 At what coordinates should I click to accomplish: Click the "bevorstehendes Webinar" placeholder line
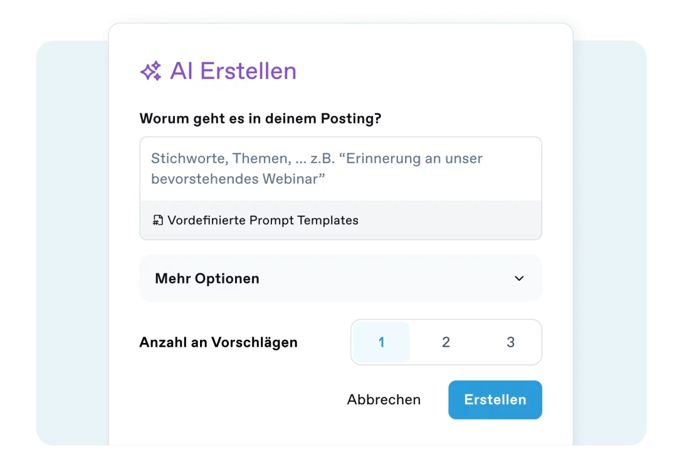click(238, 179)
